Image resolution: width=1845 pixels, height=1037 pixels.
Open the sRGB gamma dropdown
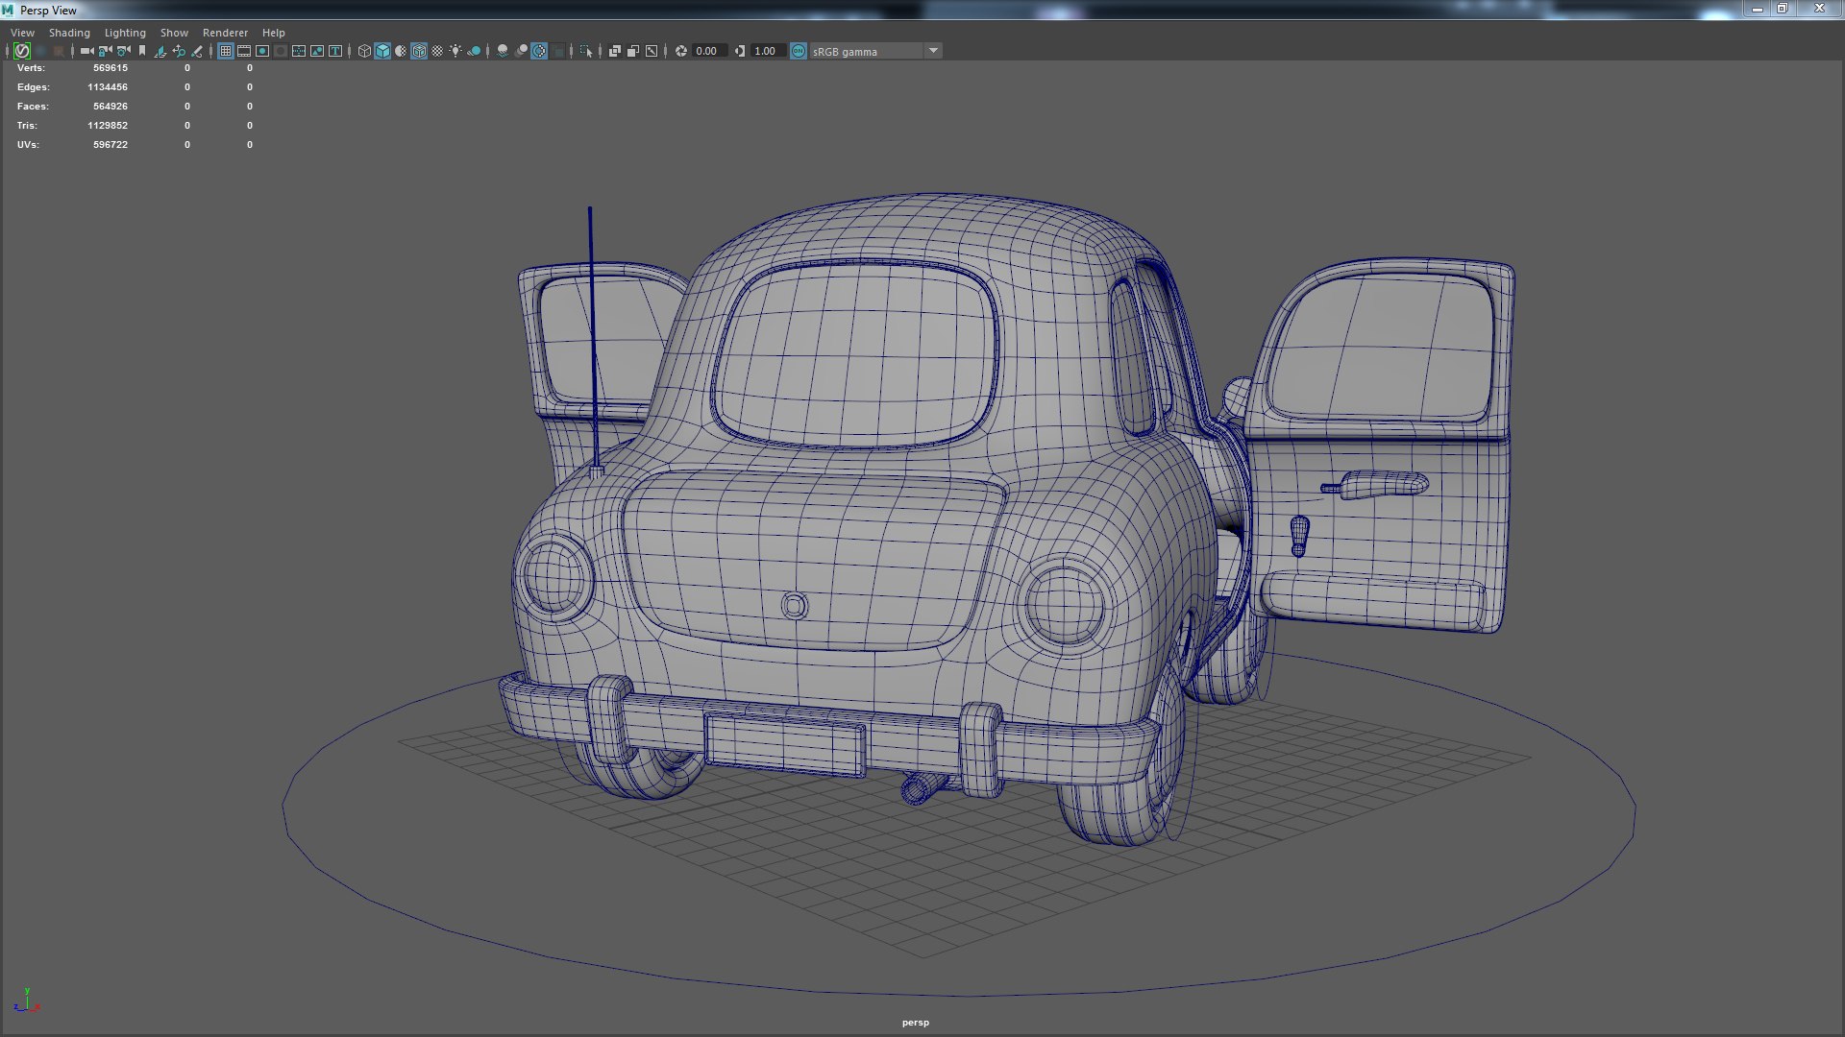click(876, 51)
